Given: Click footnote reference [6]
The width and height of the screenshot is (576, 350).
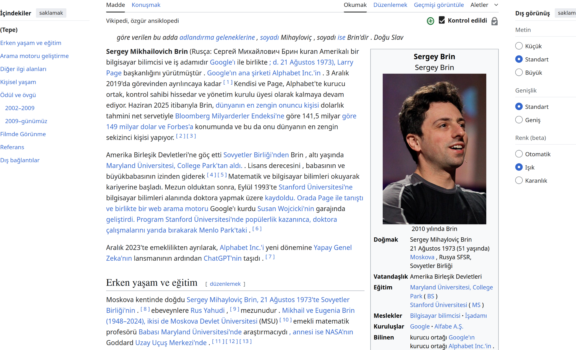Looking at the screenshot, I should [257, 229].
